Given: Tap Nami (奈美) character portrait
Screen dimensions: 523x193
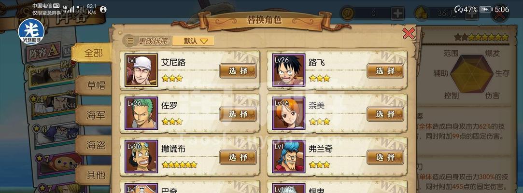Looking at the screenshot, I should 288,113.
